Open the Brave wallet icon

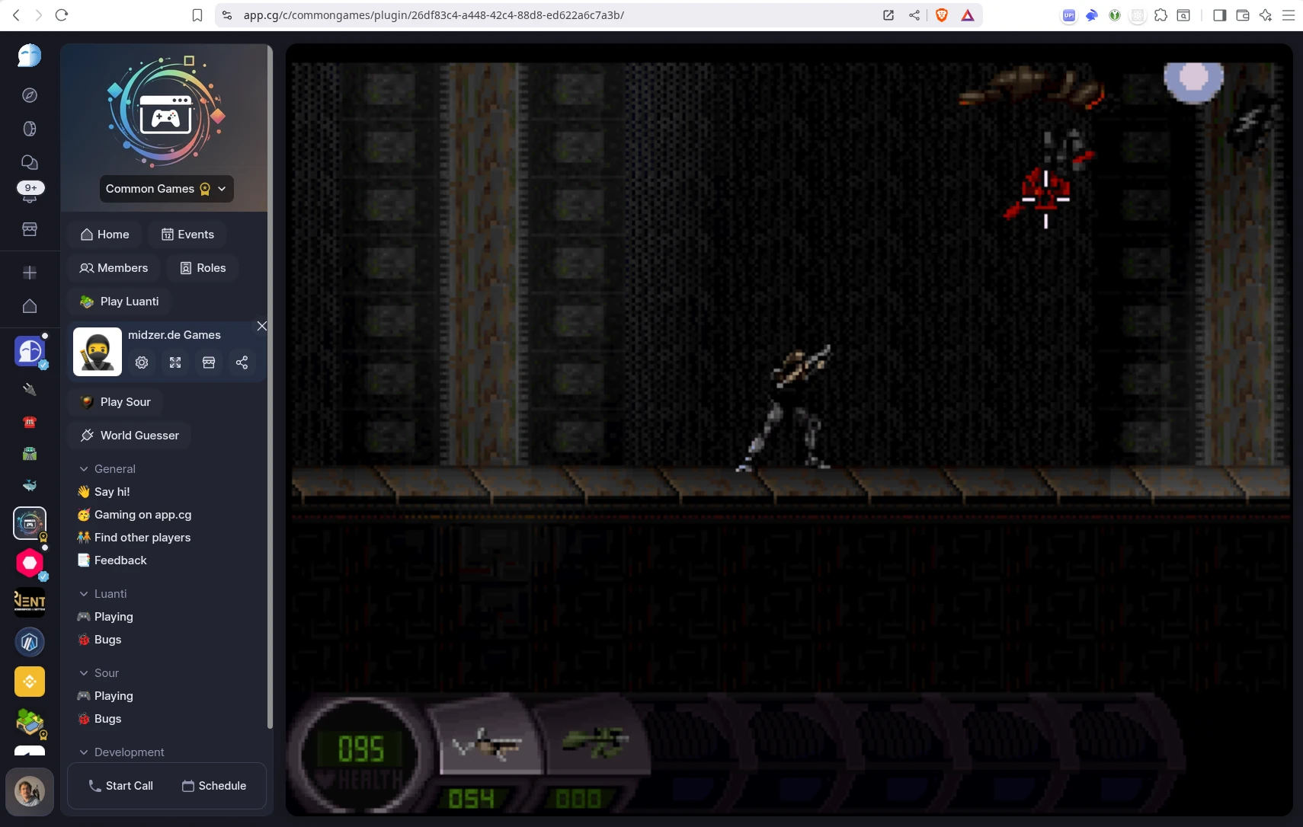(x=1242, y=15)
